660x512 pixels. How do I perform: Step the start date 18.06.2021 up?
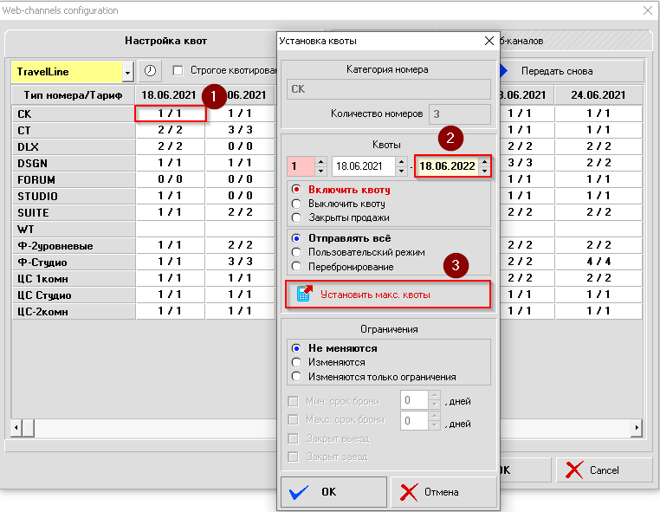(401, 161)
